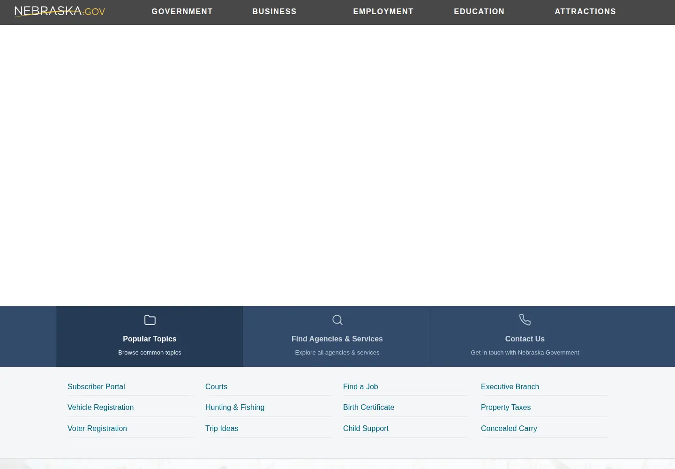This screenshot has height=469, width=675.
Task: Click the Concealed Carry link
Action: click(x=509, y=428)
